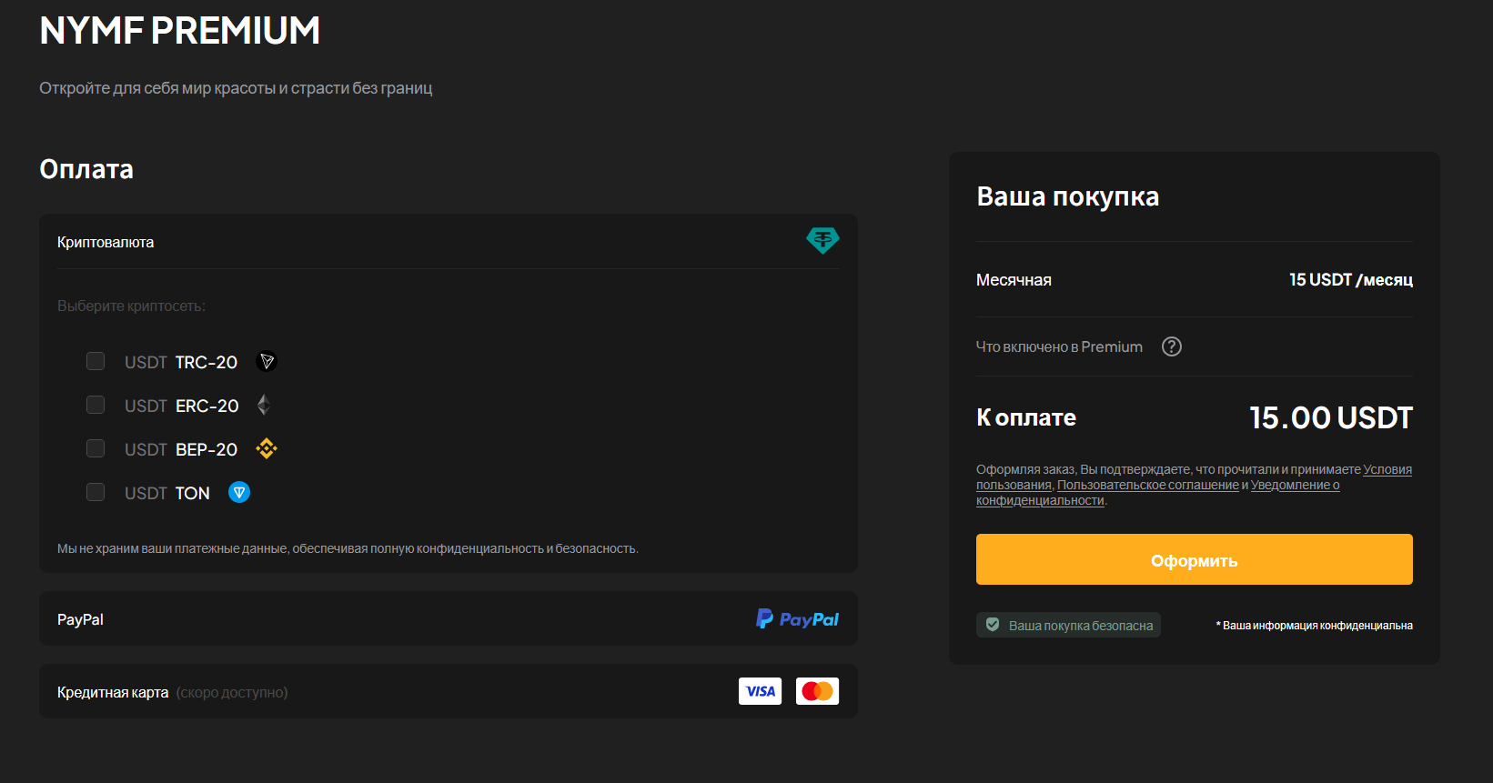This screenshot has height=783, width=1493.
Task: Click the NYMF PREMIUM heading
Action: pyautogui.click(x=180, y=30)
